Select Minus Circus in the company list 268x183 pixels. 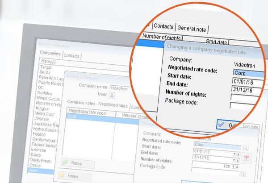click(x=48, y=99)
